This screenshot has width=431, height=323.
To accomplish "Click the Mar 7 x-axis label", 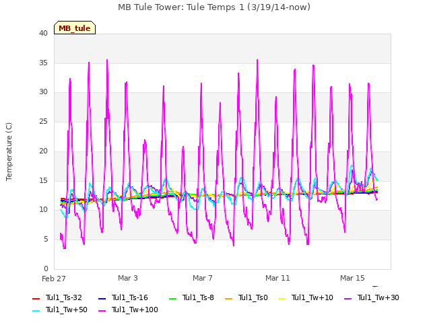I will point(203,278).
